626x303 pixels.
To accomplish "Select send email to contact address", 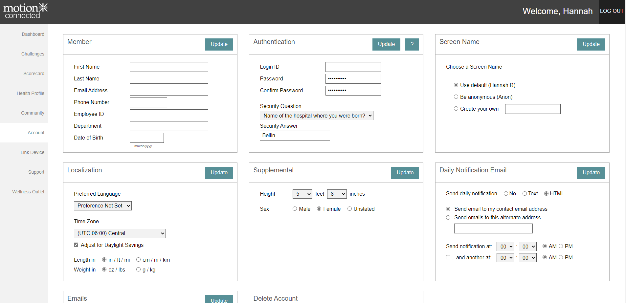I will point(448,209).
